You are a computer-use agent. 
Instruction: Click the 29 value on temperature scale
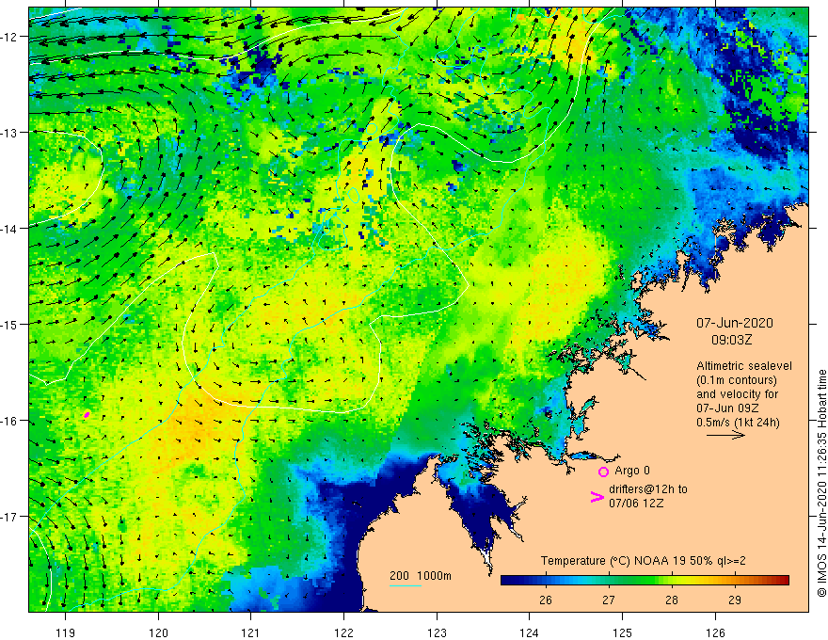click(x=735, y=600)
